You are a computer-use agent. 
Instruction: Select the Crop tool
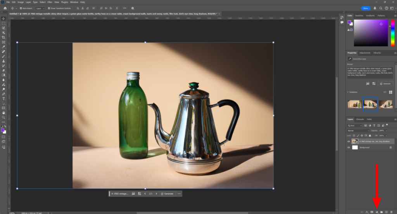[3, 38]
